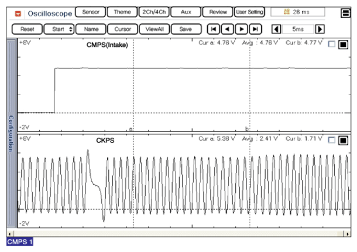Increase time base with right arrow
This screenshot has width=357, height=252.
320,29
